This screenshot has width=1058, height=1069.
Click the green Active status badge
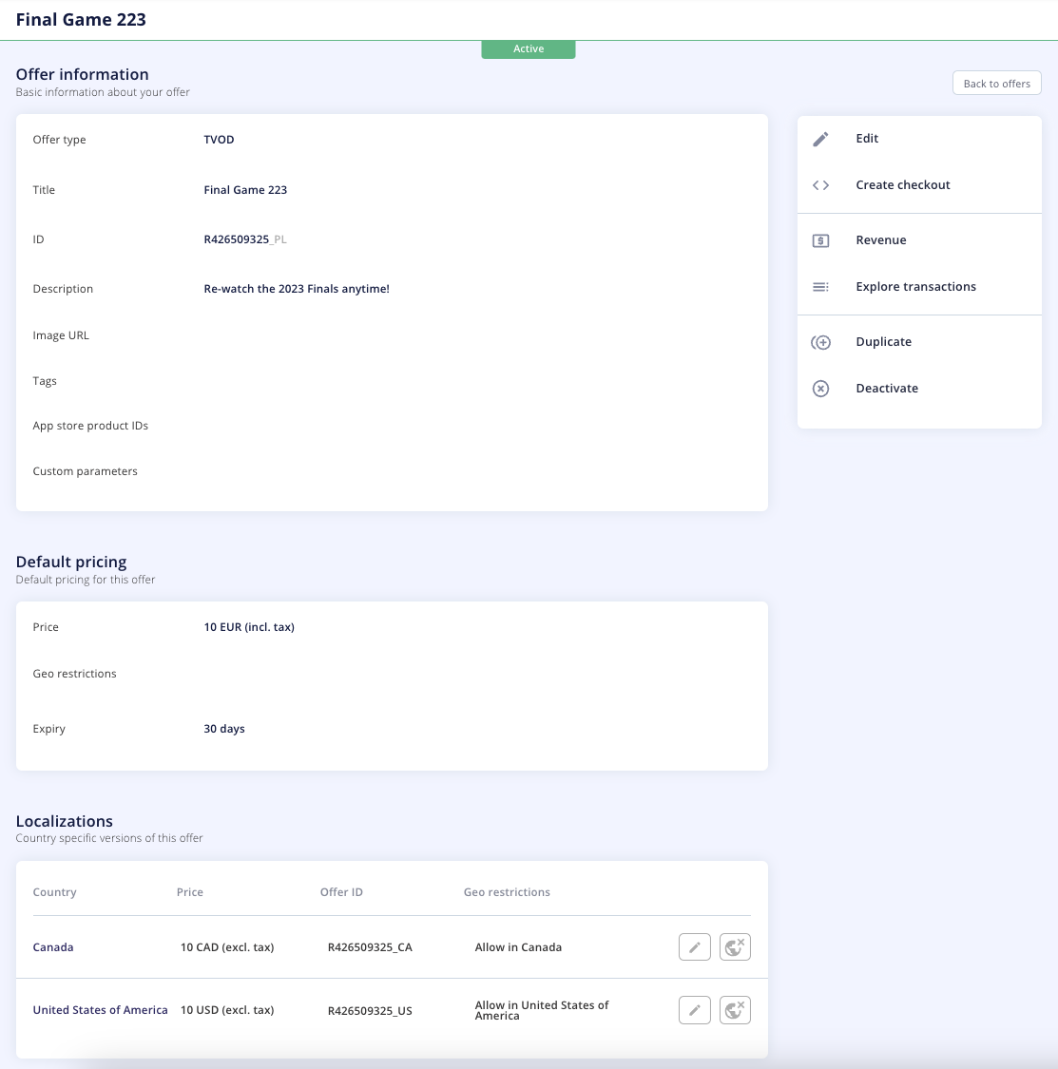click(x=529, y=49)
